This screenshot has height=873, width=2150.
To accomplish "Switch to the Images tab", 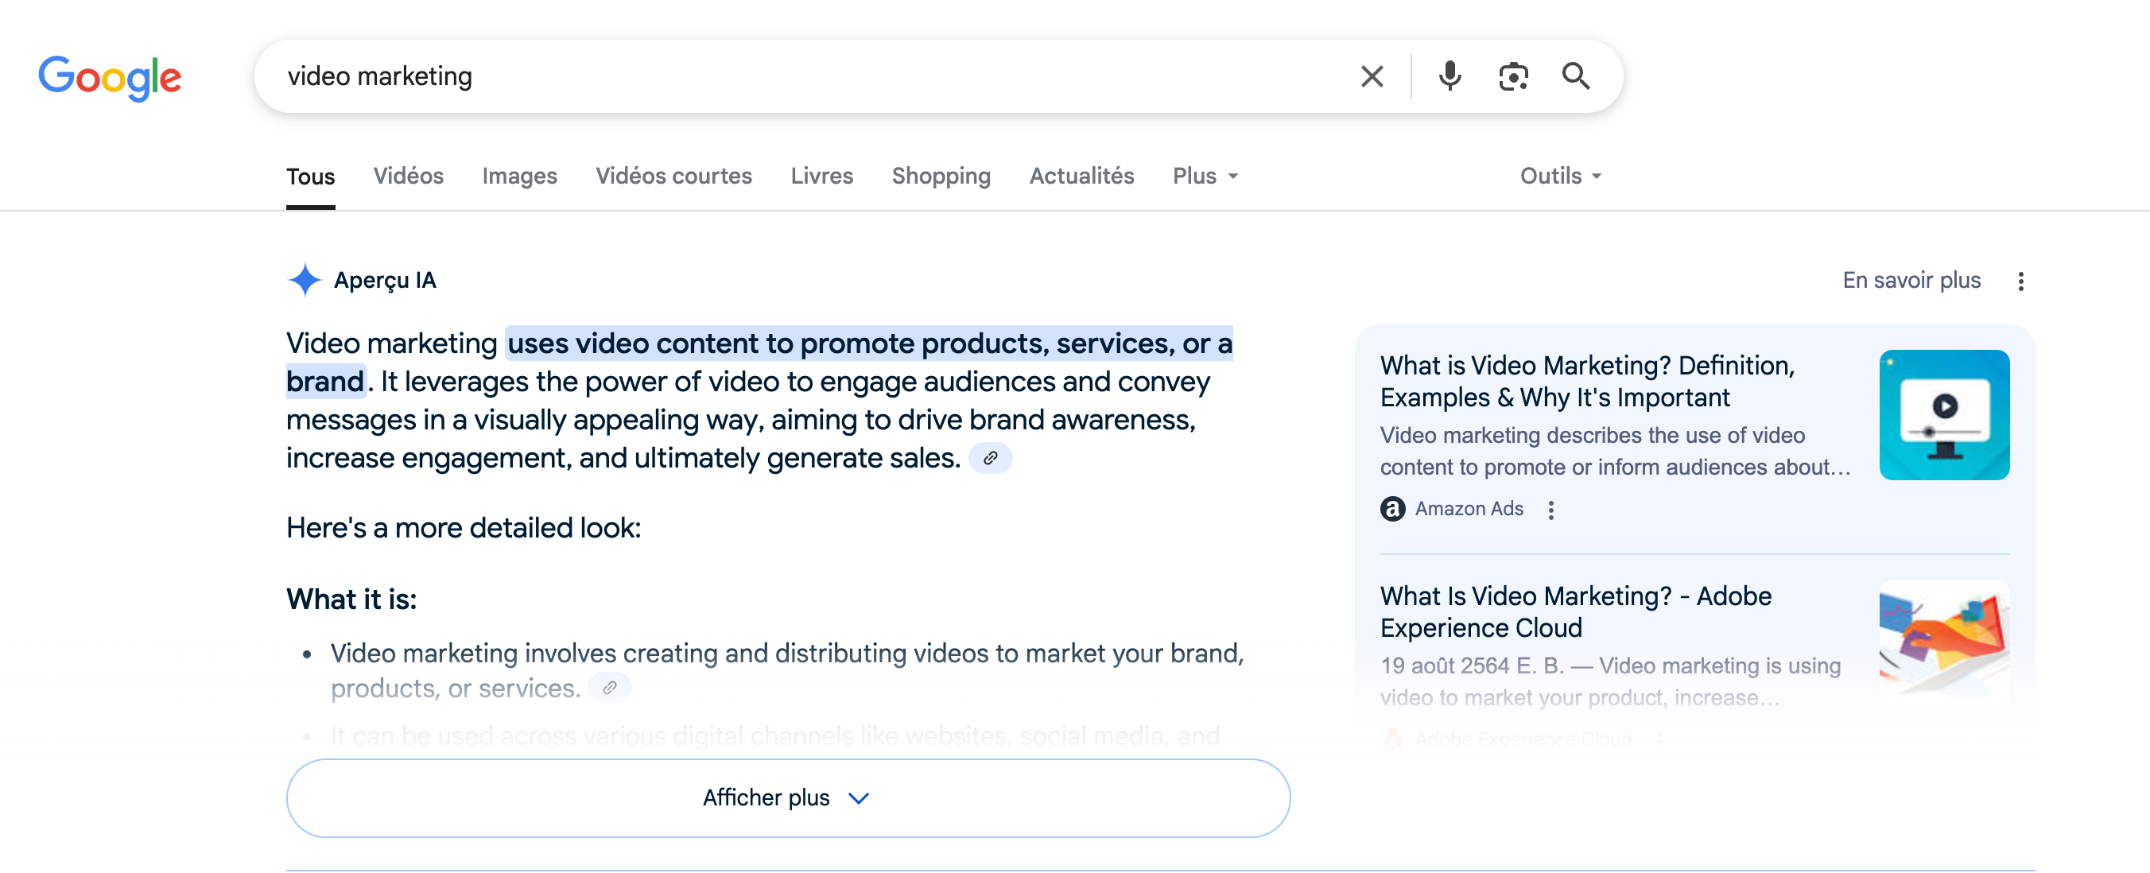I will pos(519,176).
